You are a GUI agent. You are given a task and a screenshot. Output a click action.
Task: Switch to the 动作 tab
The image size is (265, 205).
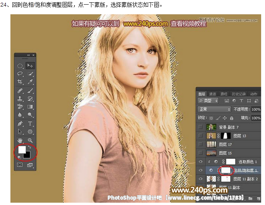[x=253, y=94]
